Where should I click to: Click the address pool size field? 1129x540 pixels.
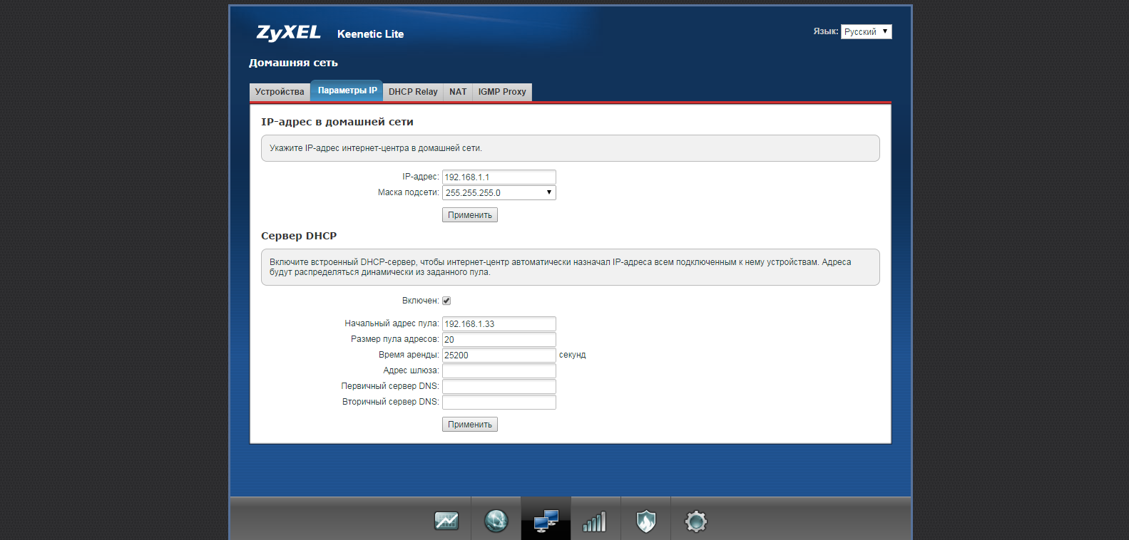coord(499,339)
